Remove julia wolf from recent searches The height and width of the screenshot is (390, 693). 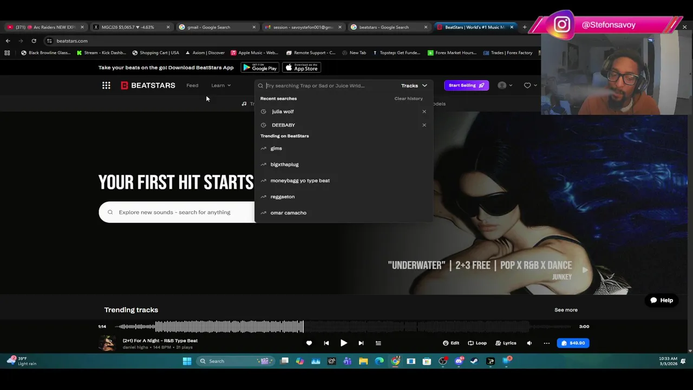(424, 112)
